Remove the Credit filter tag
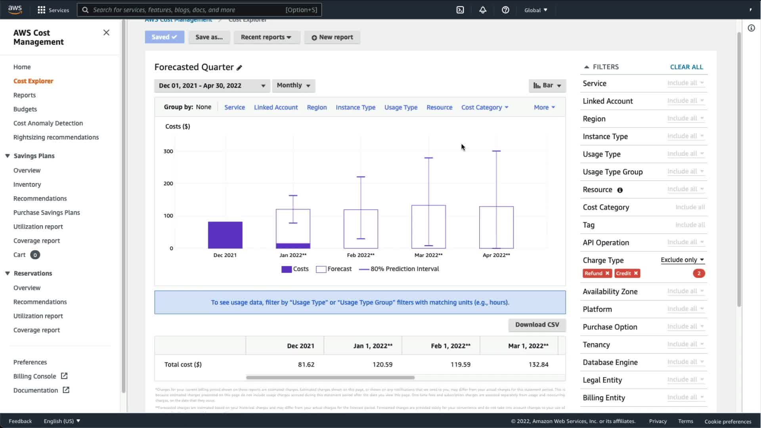Image resolution: width=761 pixels, height=428 pixels. pyautogui.click(x=636, y=273)
